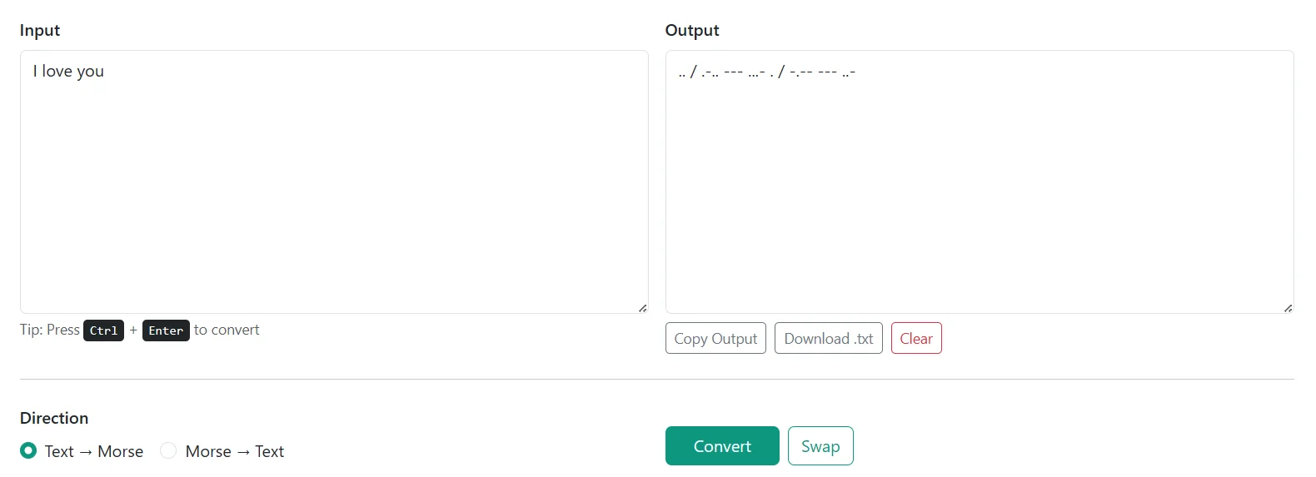1316x477 pixels.
Task: Click the Enter key badge in the tip
Action: [166, 330]
